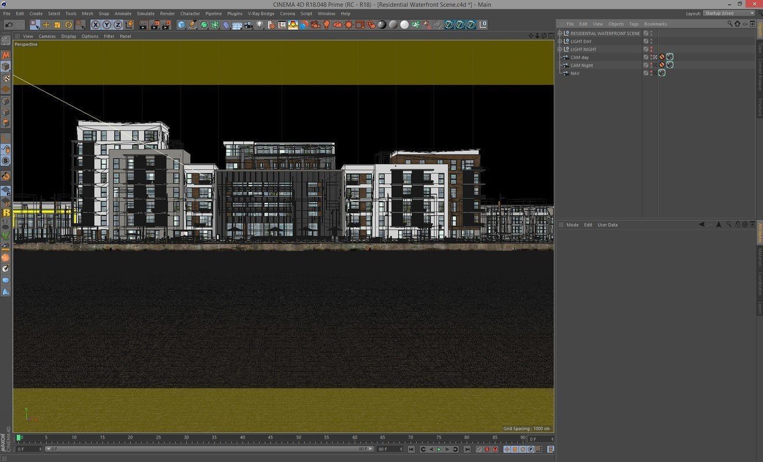This screenshot has height=462, width=763.
Task: Open the V-Ray Bridge menu
Action: point(261,13)
